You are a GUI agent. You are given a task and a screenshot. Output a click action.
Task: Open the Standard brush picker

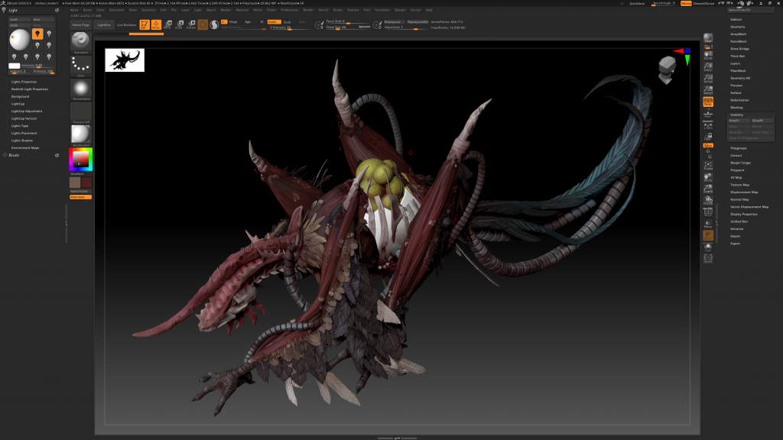point(80,42)
